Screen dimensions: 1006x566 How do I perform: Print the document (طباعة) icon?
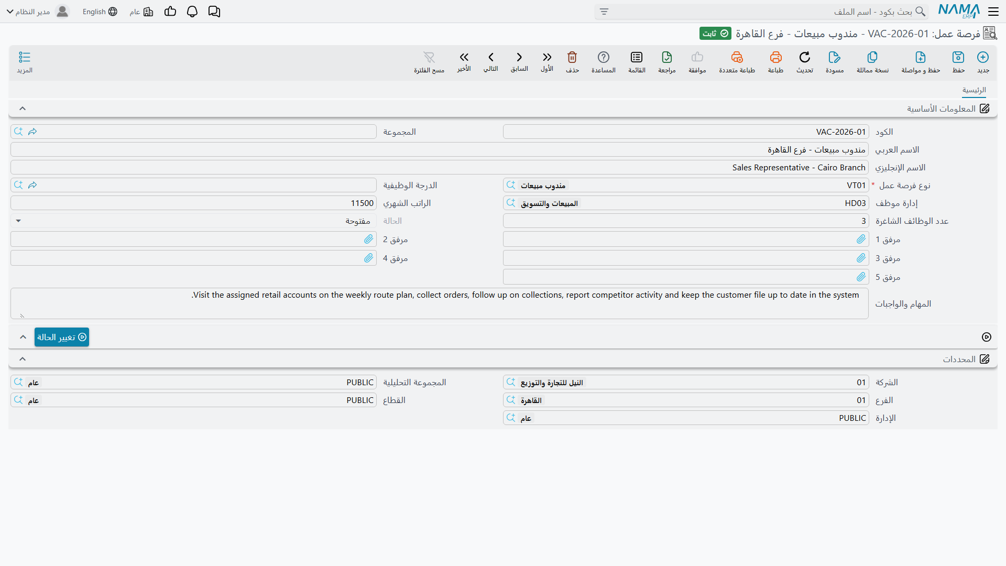(775, 62)
